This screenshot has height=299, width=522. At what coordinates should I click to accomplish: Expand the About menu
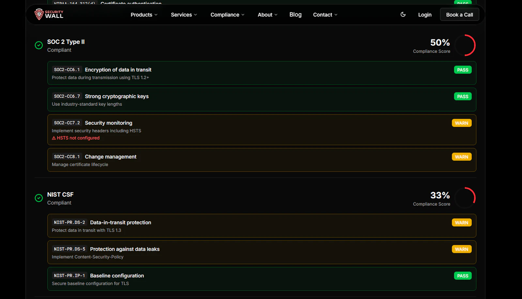point(268,15)
